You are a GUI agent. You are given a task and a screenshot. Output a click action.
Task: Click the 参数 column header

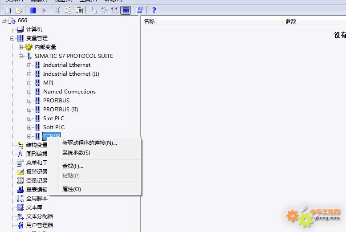(314, 21)
